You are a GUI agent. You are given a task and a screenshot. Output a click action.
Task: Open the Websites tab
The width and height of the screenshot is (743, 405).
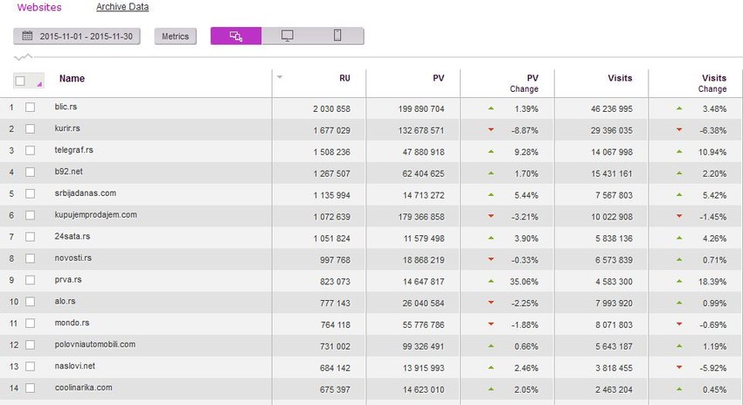pos(39,7)
